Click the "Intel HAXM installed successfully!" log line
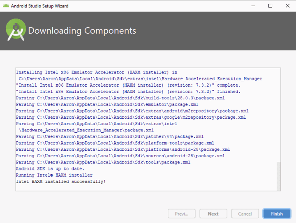The image size is (296, 223). [x=61, y=182]
